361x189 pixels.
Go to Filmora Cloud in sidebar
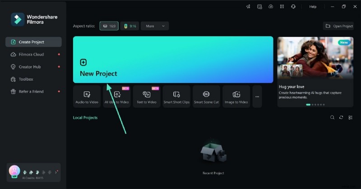coord(31,55)
